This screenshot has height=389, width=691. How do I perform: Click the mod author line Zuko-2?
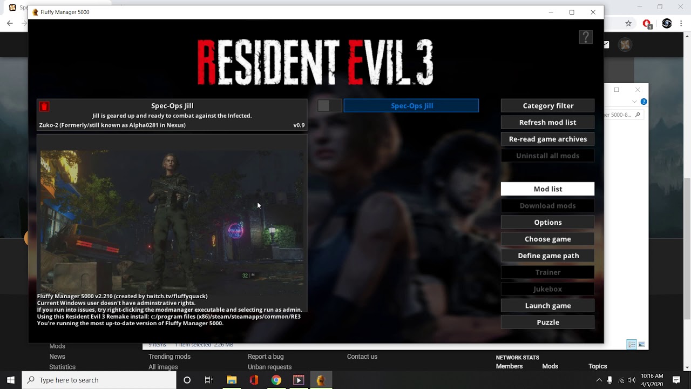pyautogui.click(x=112, y=125)
